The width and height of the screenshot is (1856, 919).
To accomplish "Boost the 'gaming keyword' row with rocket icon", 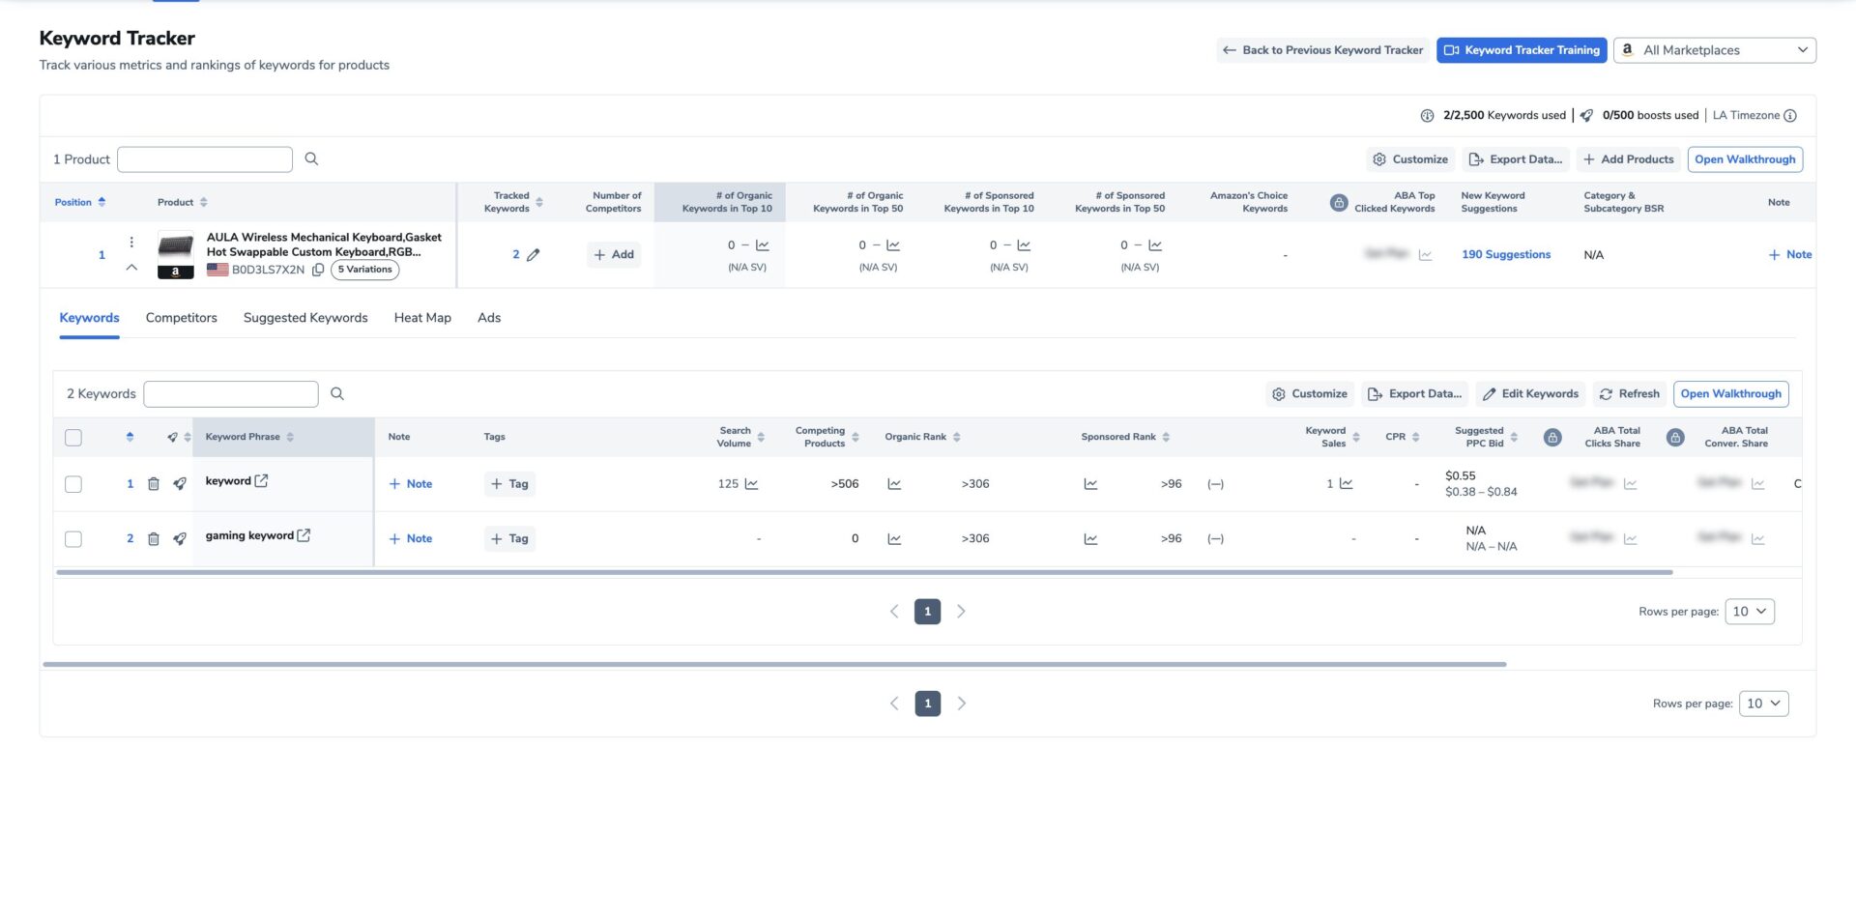I will click(x=180, y=539).
